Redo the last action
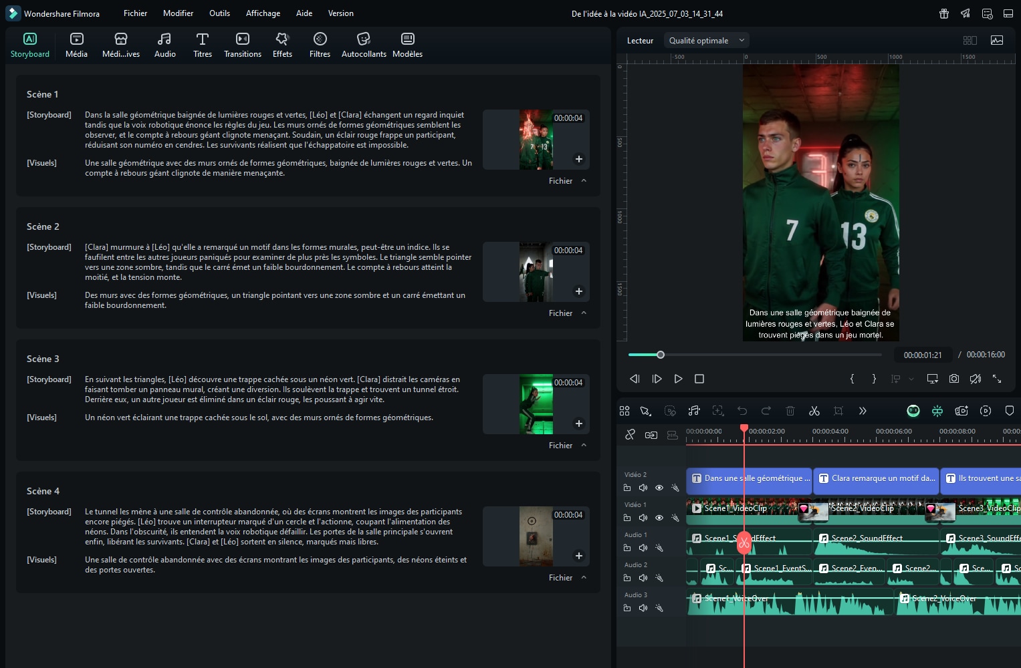1021x668 pixels. 766,411
